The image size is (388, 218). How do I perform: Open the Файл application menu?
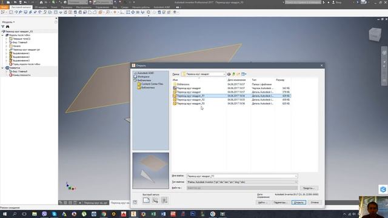tap(4, 7)
